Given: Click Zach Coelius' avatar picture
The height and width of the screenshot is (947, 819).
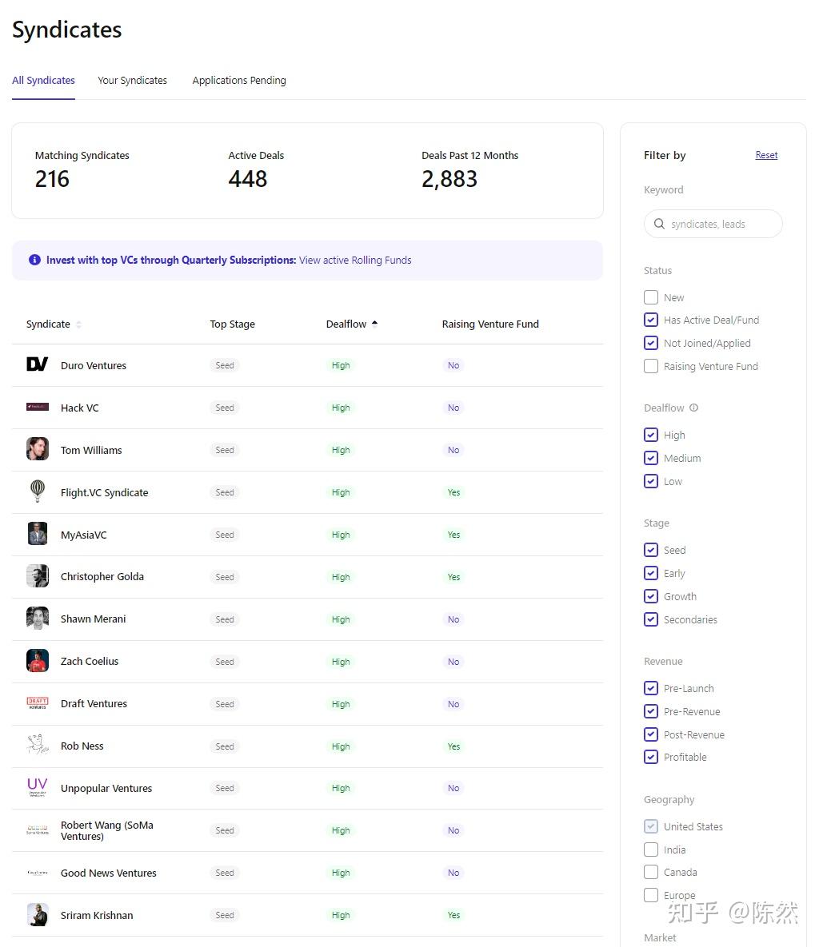Looking at the screenshot, I should (37, 661).
